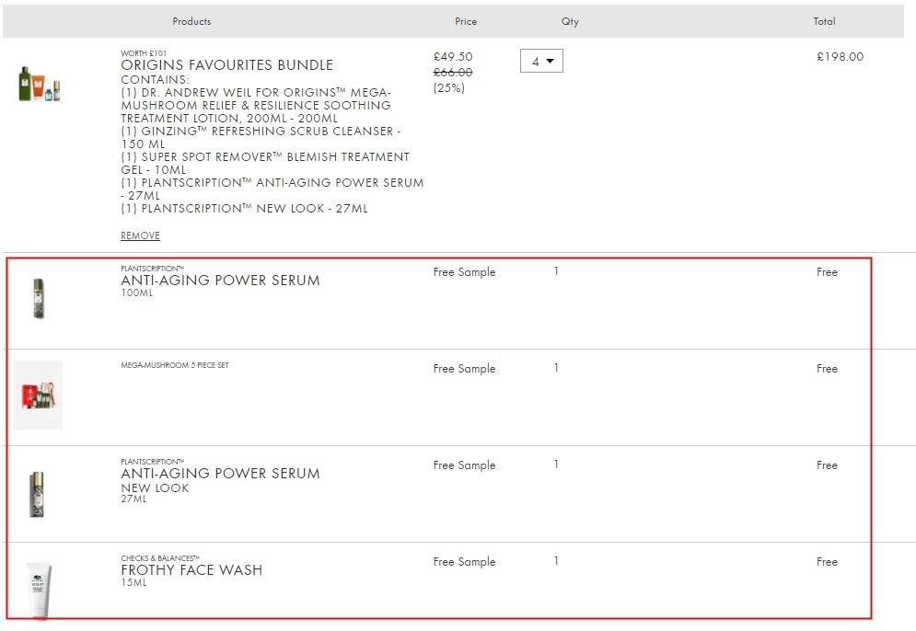
Task: Click the quantity 1 in Mega-Mushroom row
Action: 556,368
